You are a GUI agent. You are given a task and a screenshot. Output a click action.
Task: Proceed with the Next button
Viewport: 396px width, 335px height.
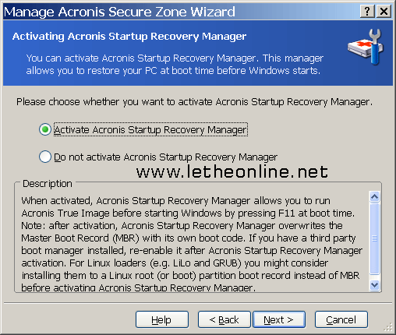(279, 319)
